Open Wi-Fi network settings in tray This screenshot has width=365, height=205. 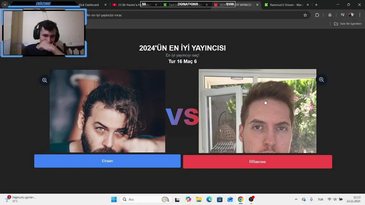329,200
